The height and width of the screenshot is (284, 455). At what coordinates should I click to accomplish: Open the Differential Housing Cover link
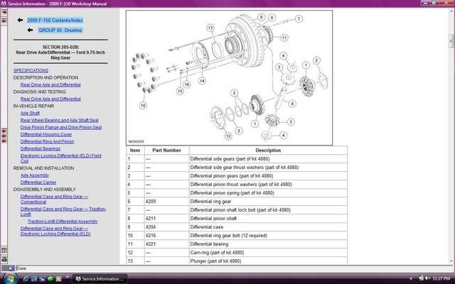[46, 134]
